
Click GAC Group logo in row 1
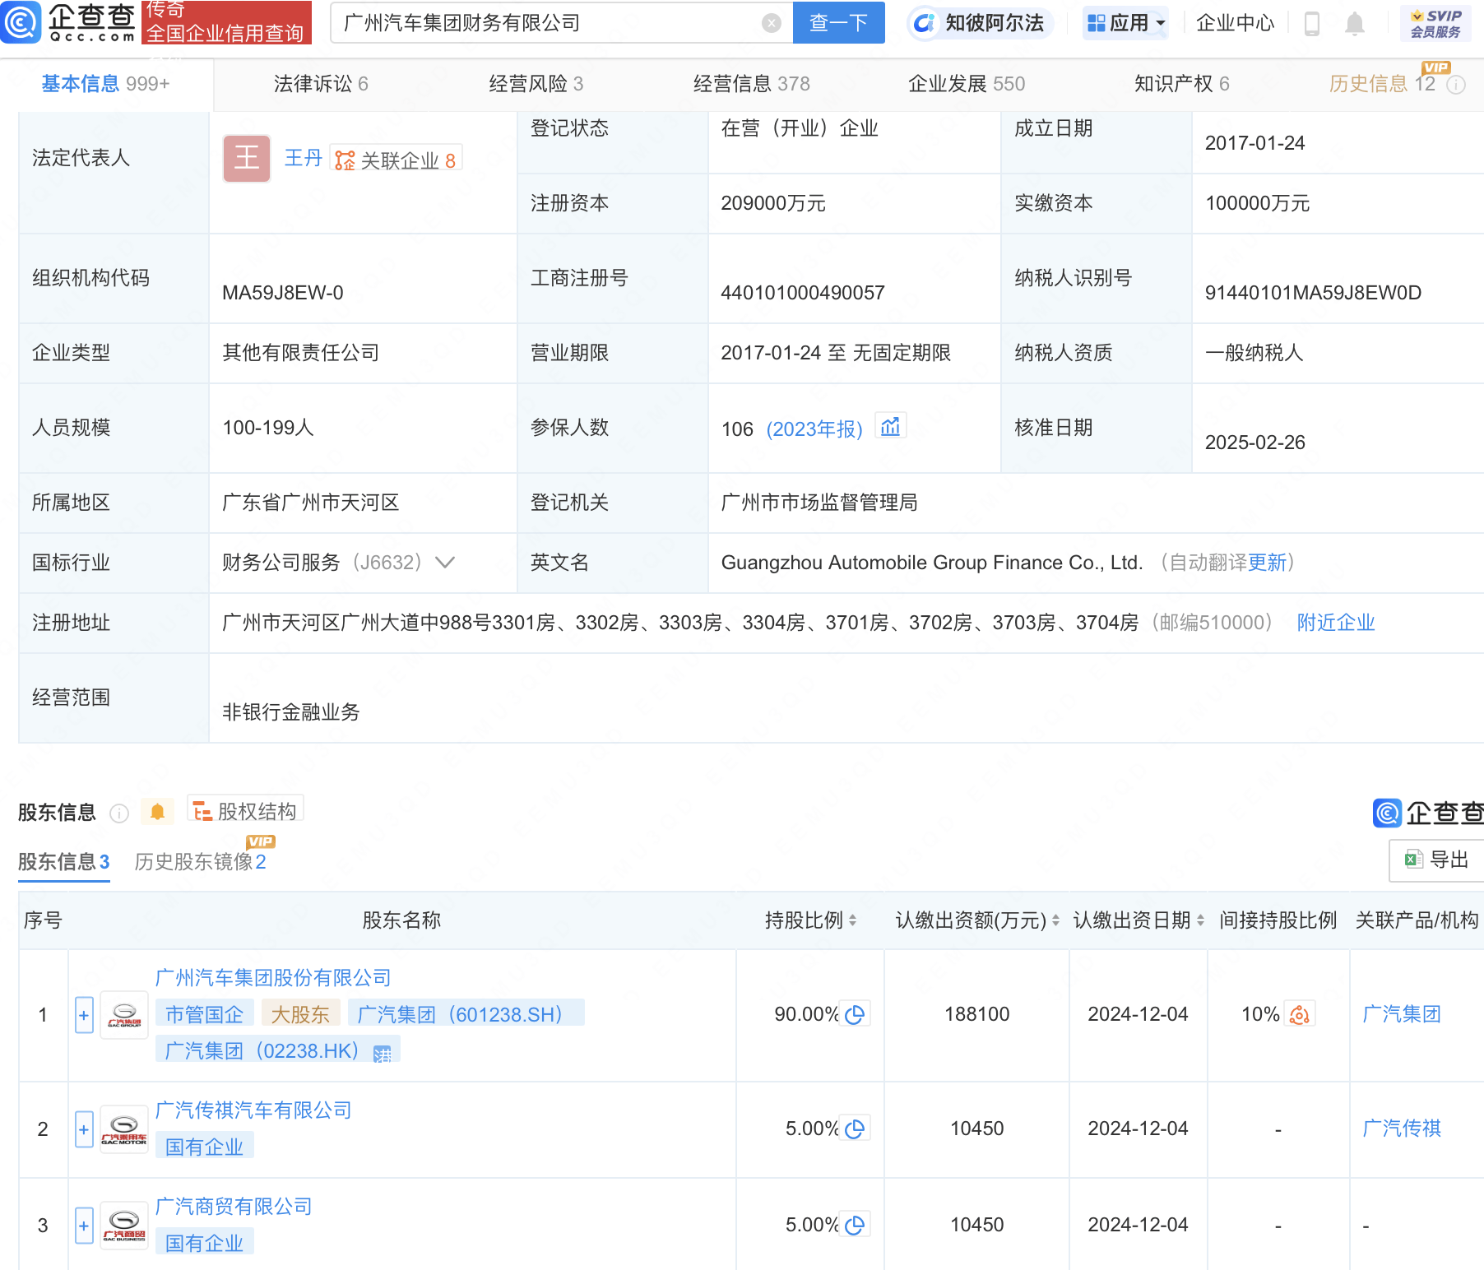[124, 1016]
